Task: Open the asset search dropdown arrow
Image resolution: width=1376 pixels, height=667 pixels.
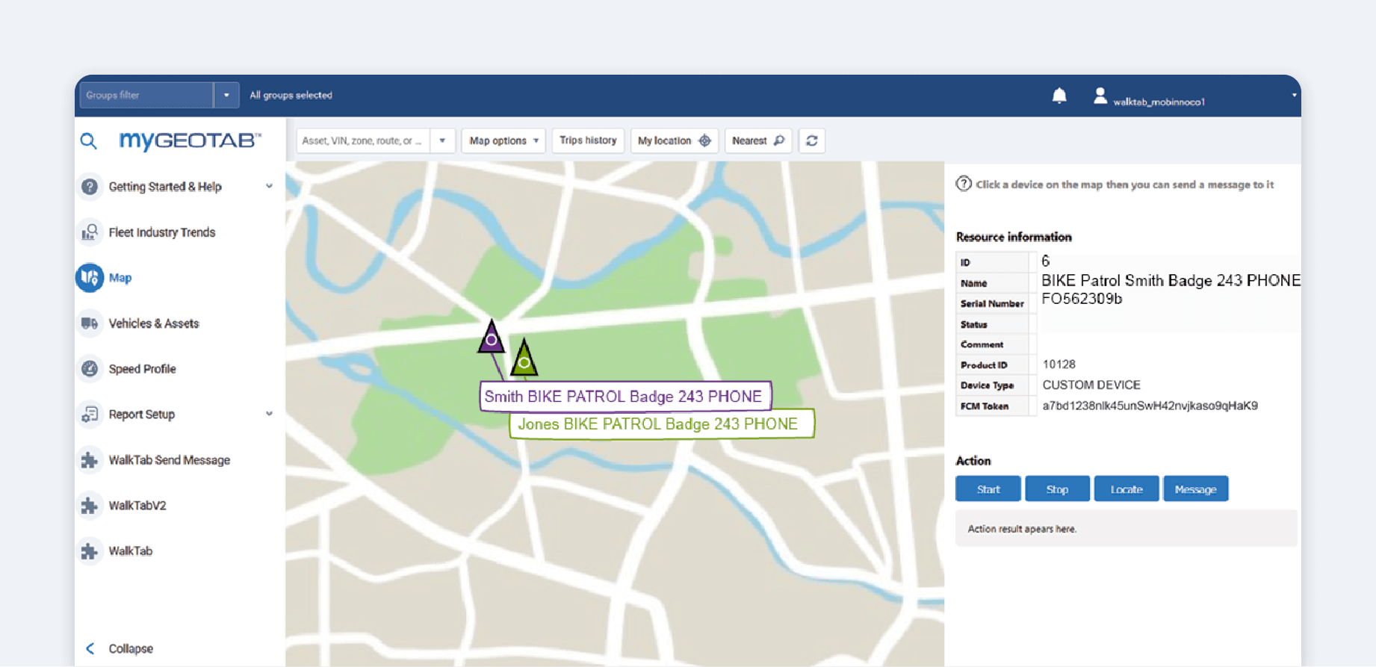Action: [442, 140]
